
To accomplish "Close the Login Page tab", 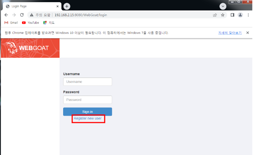I will [57, 6].
